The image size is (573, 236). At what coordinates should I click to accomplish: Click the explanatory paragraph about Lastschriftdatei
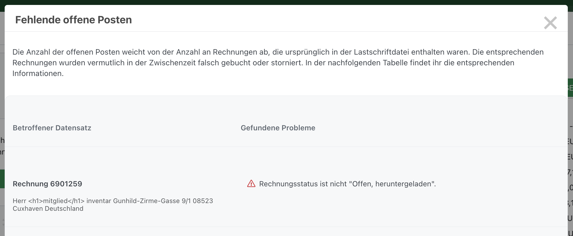(278, 57)
